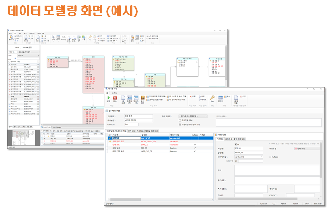This screenshot has height=209, width=328.
Task: Toggle Nullable check for REG_DT row
Action: 195,148
